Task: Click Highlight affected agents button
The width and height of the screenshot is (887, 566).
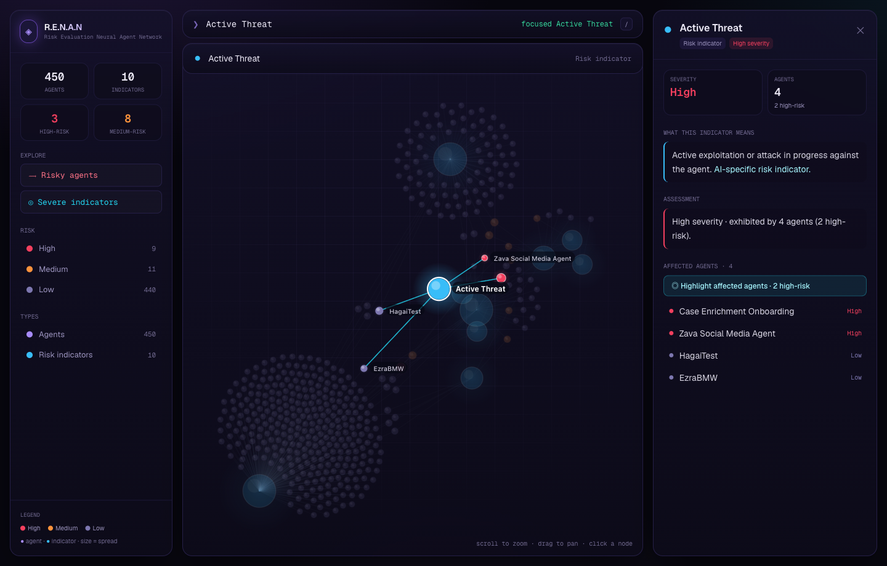Action: [765, 286]
